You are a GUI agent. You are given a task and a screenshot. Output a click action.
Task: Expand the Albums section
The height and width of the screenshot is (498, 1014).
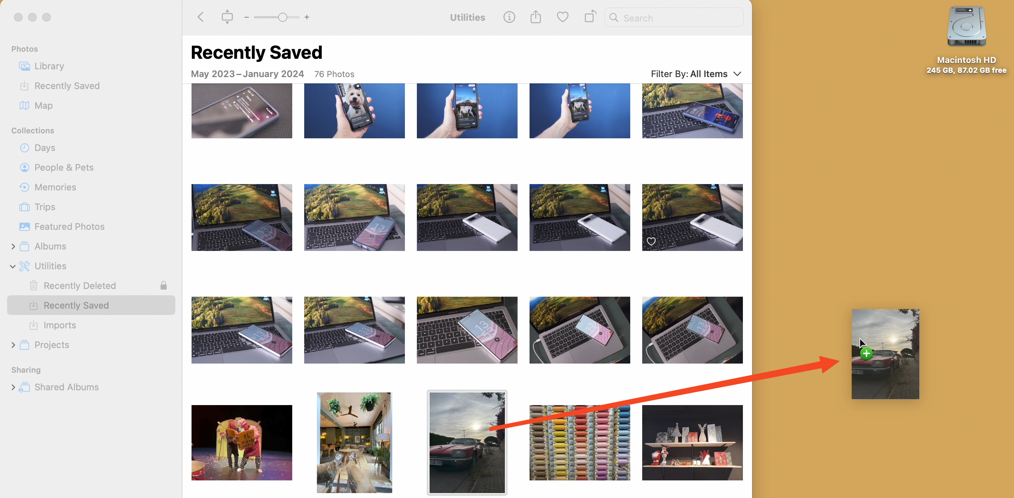[14, 246]
